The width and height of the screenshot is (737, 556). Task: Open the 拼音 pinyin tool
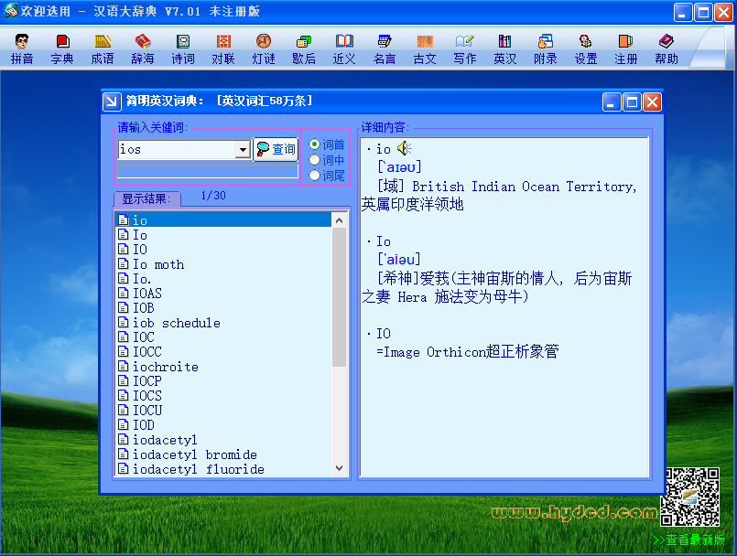tap(22, 48)
